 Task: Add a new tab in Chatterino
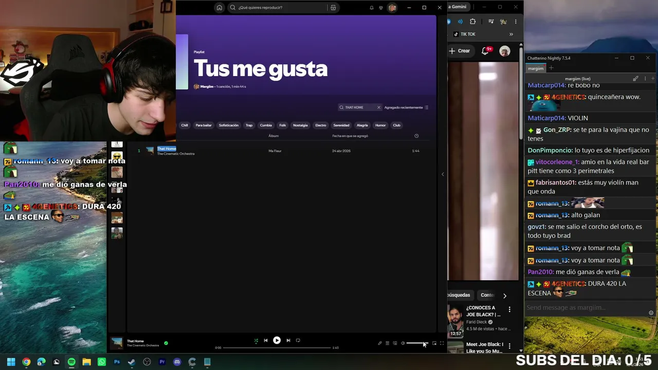pos(551,68)
